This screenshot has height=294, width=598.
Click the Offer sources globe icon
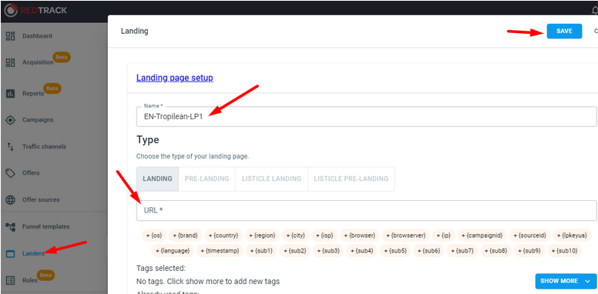[11, 199]
